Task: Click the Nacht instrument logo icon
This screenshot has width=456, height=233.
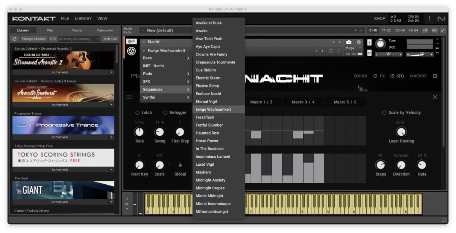Action: coord(131,51)
